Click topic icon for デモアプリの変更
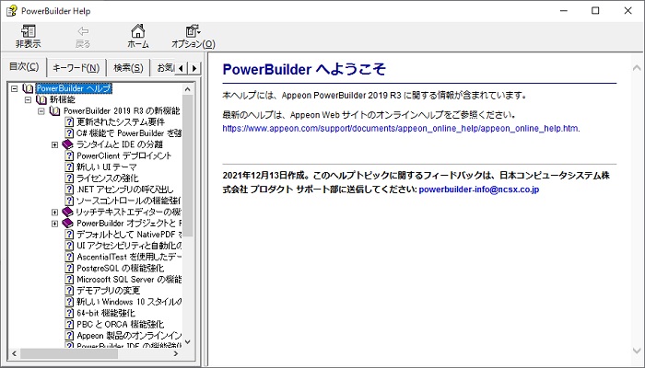Screen dimensions: 645x368 pyautogui.click(x=69, y=291)
